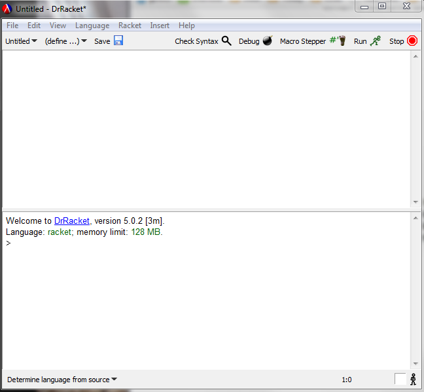The height and width of the screenshot is (392, 424).
Task: Open the Edit menu
Action: pyautogui.click(x=34, y=26)
